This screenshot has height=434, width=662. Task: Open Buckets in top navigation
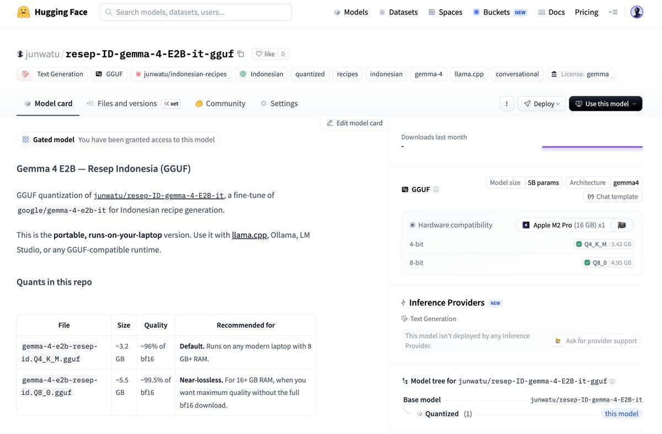[500, 12]
